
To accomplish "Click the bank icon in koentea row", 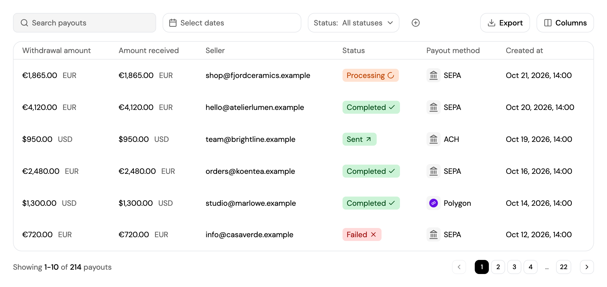I will (x=434, y=171).
